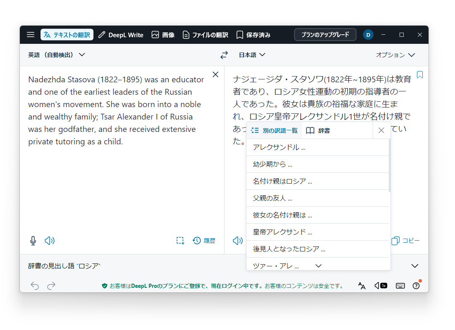
Task: Open the on-screen keyboard icon
Action: click(400, 285)
